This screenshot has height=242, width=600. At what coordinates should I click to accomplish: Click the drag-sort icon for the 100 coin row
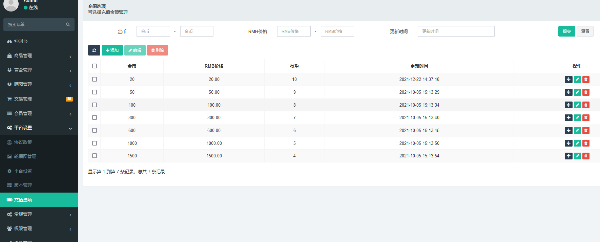[568, 105]
